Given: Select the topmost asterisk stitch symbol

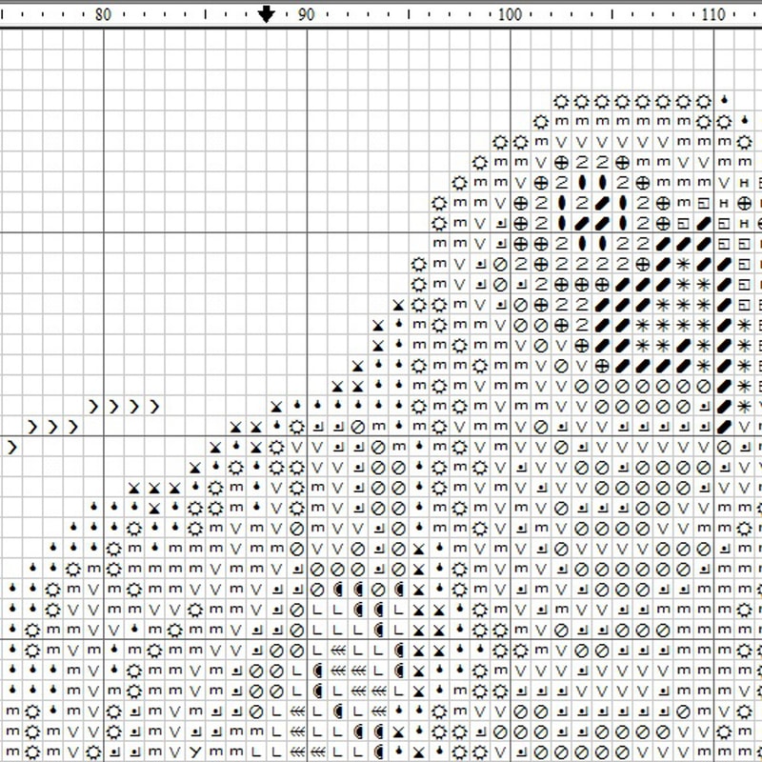Looking at the screenshot, I should pos(683,264).
